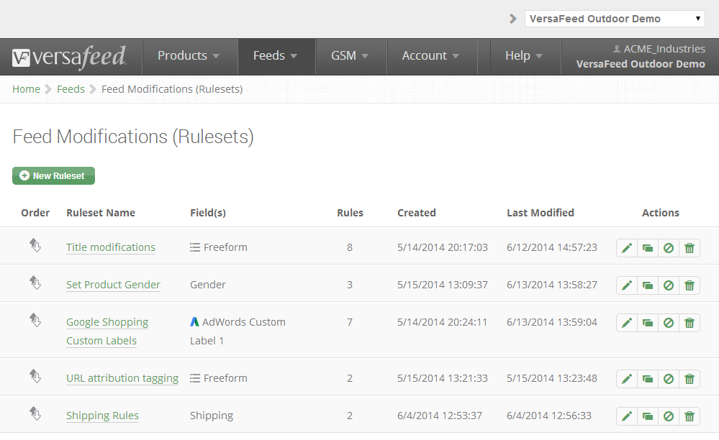
Task: Expand the Products menu
Action: point(189,56)
